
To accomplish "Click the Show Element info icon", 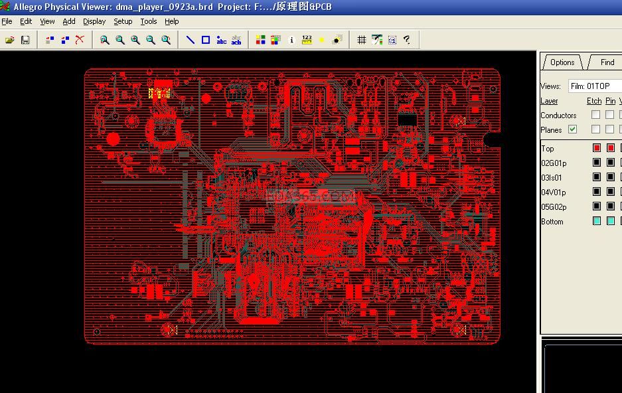I will 291,40.
